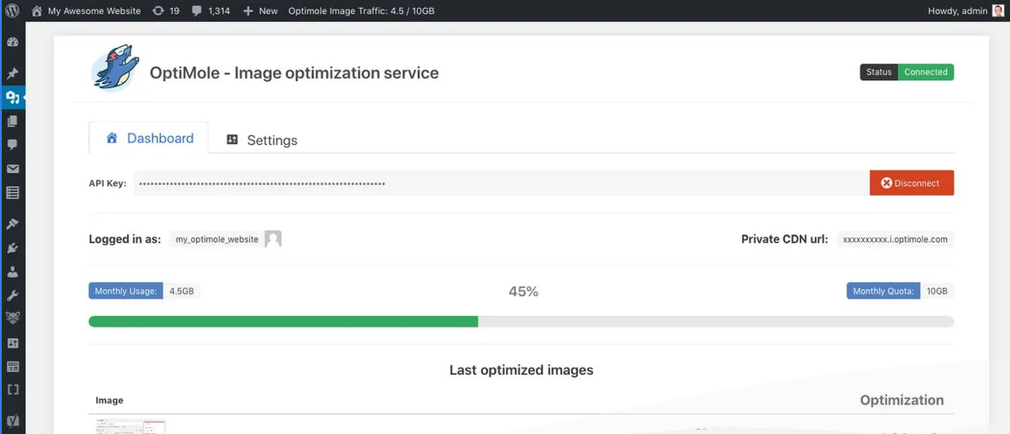Open the layout grid sidebar icon
Viewport: 1010px width, 434px height.
pos(12,367)
